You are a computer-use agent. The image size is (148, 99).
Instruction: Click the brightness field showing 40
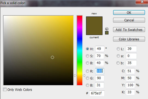(99, 63)
